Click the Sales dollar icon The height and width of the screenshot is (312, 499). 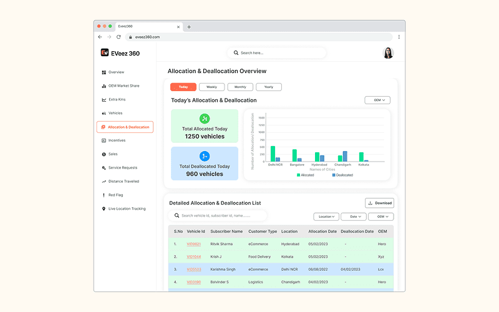tap(104, 154)
